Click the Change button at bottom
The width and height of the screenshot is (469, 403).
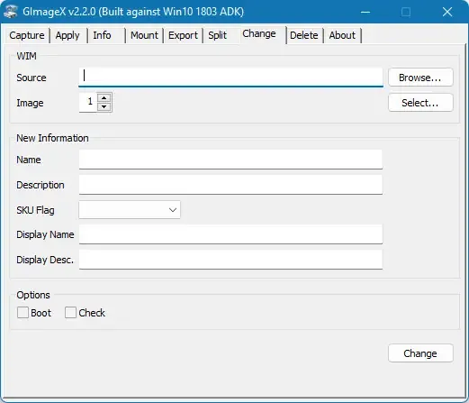(420, 353)
